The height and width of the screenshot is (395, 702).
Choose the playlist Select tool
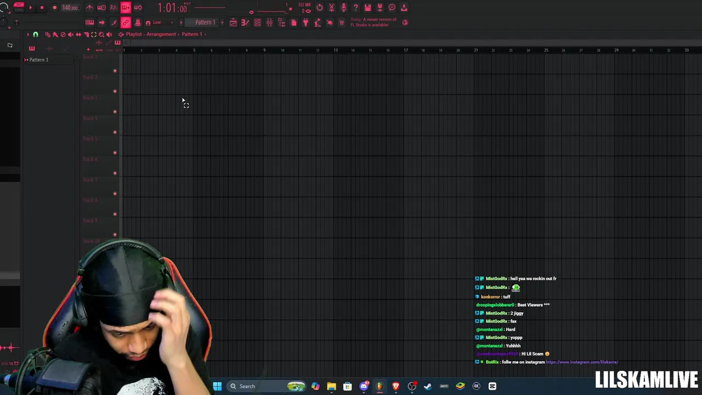(x=94, y=35)
